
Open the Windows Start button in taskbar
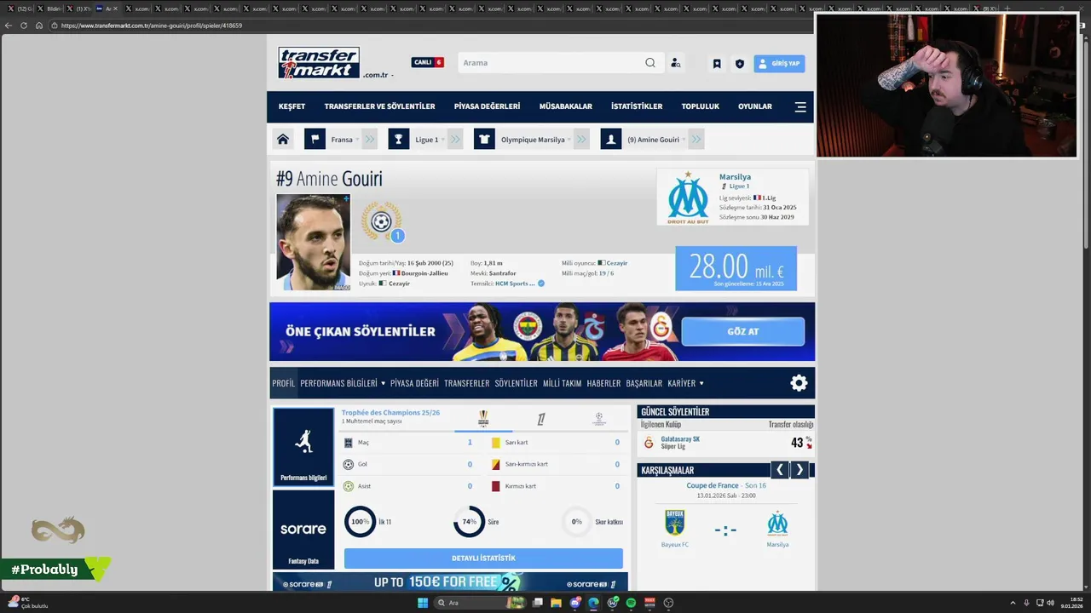click(x=422, y=603)
